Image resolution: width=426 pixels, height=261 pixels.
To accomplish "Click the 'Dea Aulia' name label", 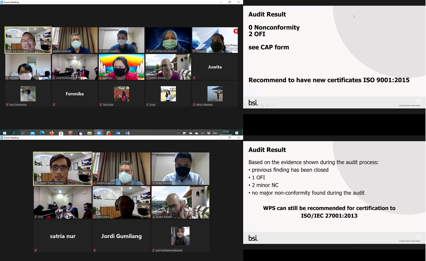I will pyautogui.click(x=108, y=105).
